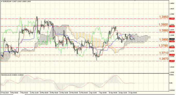
Task: Click the EURUSD,H4 chart title text
Action: (7, 2)
